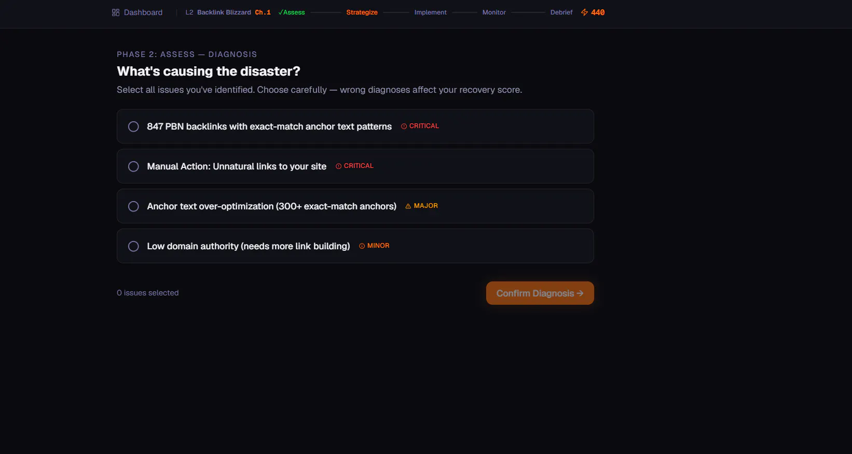Go to the Monitor phase step
Viewport: 852px width, 454px height.
494,12
